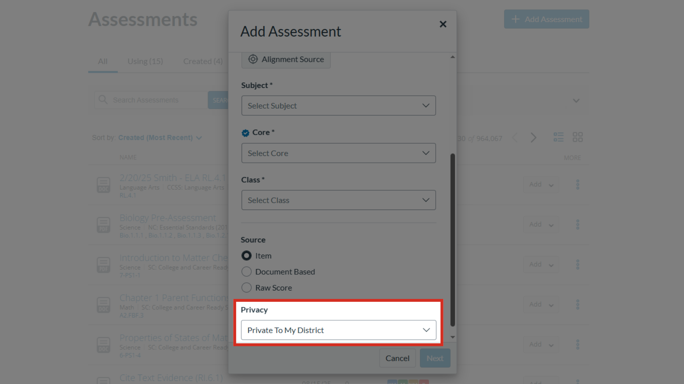
Task: Open Add dropdown for Biology Pre-Assessment row
Action: click(x=541, y=225)
